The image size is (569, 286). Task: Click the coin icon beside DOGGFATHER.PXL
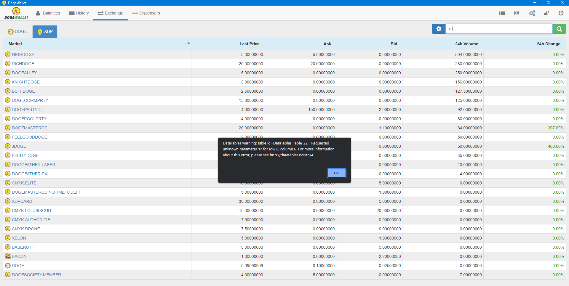8,174
